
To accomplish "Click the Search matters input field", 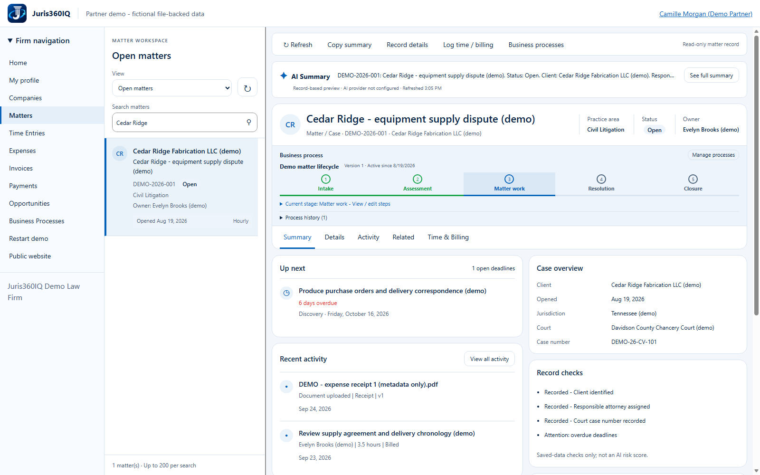I will (185, 123).
